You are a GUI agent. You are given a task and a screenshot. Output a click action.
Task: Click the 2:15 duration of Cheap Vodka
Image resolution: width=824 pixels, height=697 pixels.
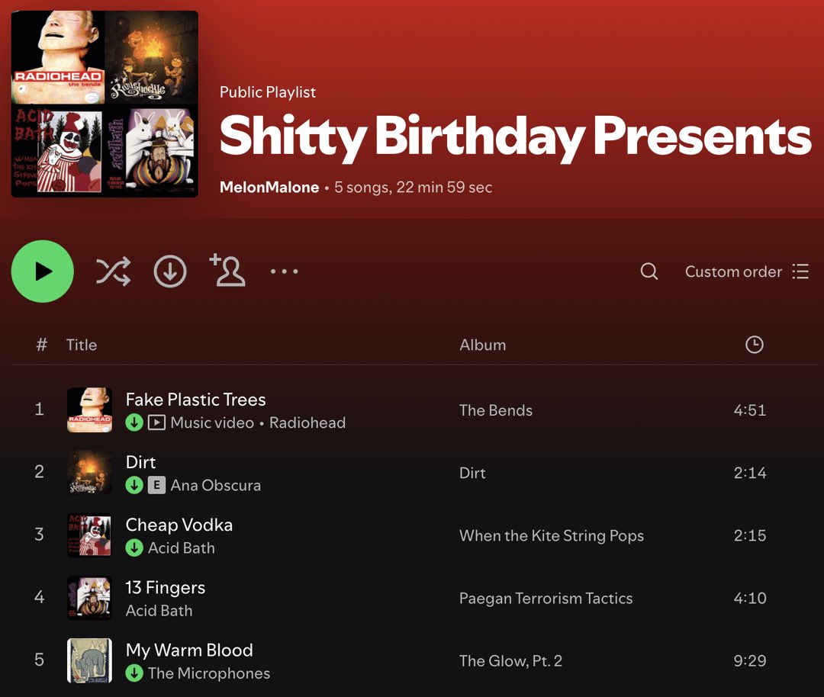point(749,535)
